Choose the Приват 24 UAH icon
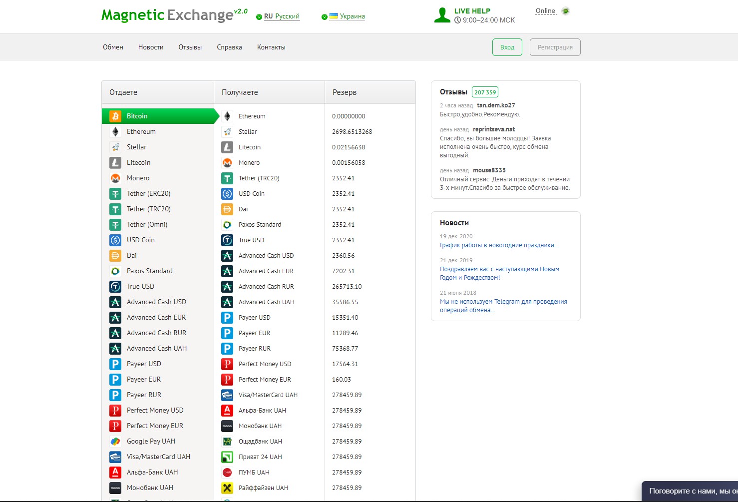The image size is (738, 502). pos(227,457)
